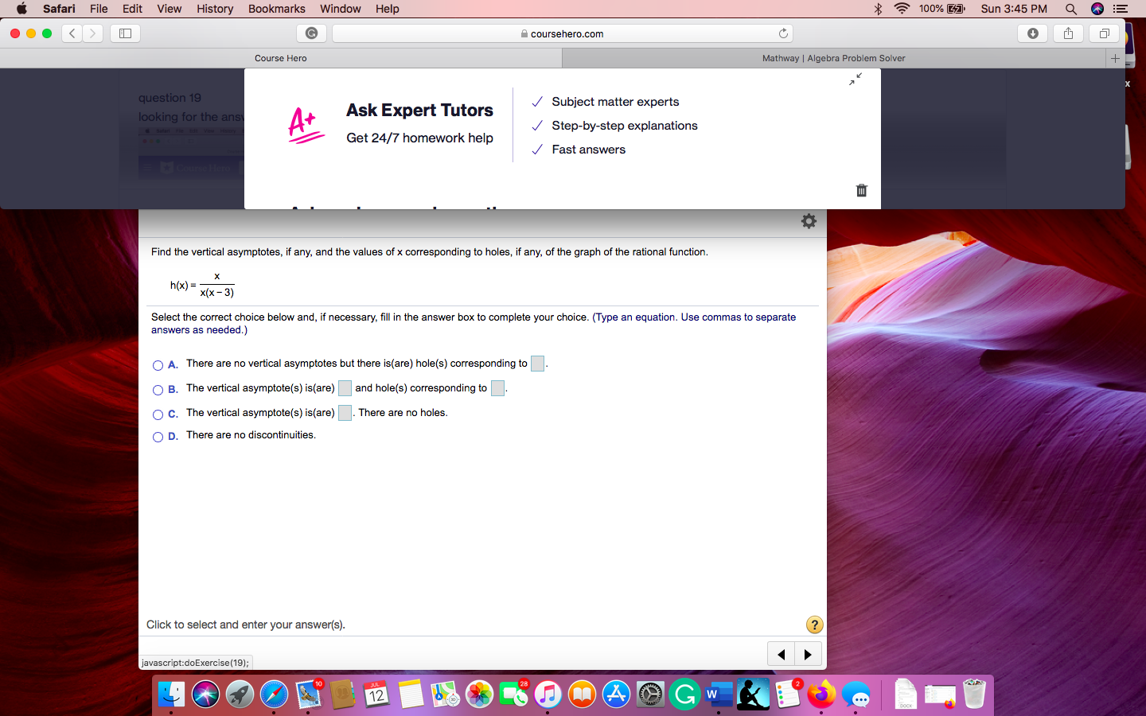
Task: Reload the coursehero.com page
Action: [783, 33]
